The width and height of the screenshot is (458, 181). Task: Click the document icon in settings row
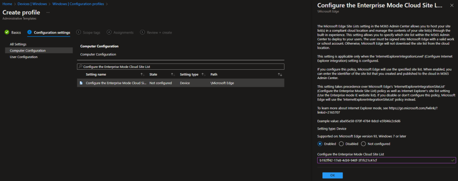81,83
